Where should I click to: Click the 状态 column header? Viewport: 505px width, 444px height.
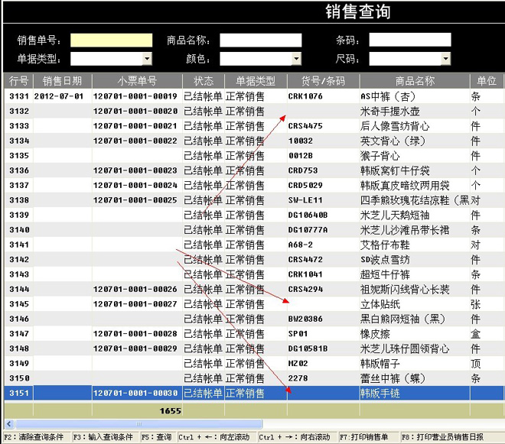point(204,81)
